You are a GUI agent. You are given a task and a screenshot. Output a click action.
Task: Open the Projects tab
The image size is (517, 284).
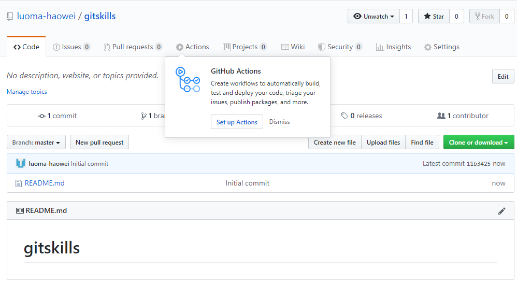245,47
